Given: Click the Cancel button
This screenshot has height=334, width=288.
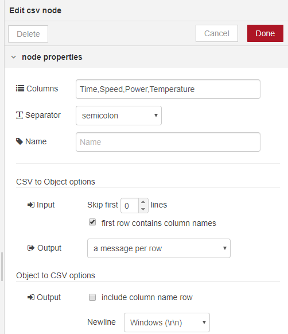Looking at the screenshot, I should point(217,33).
